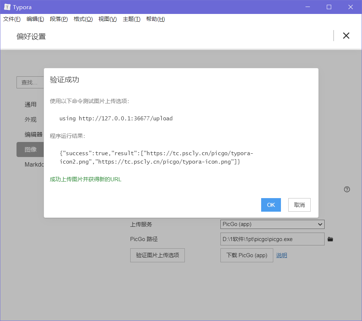Select 通用 in the preferences sidebar
The height and width of the screenshot is (321, 362).
pyautogui.click(x=30, y=105)
